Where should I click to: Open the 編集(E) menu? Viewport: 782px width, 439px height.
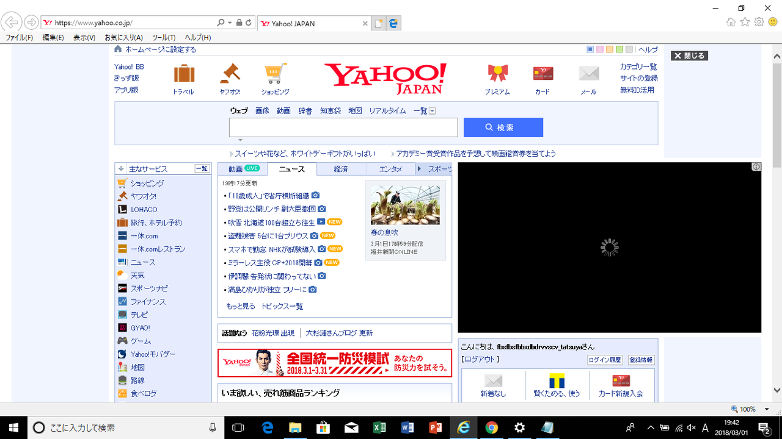(53, 38)
